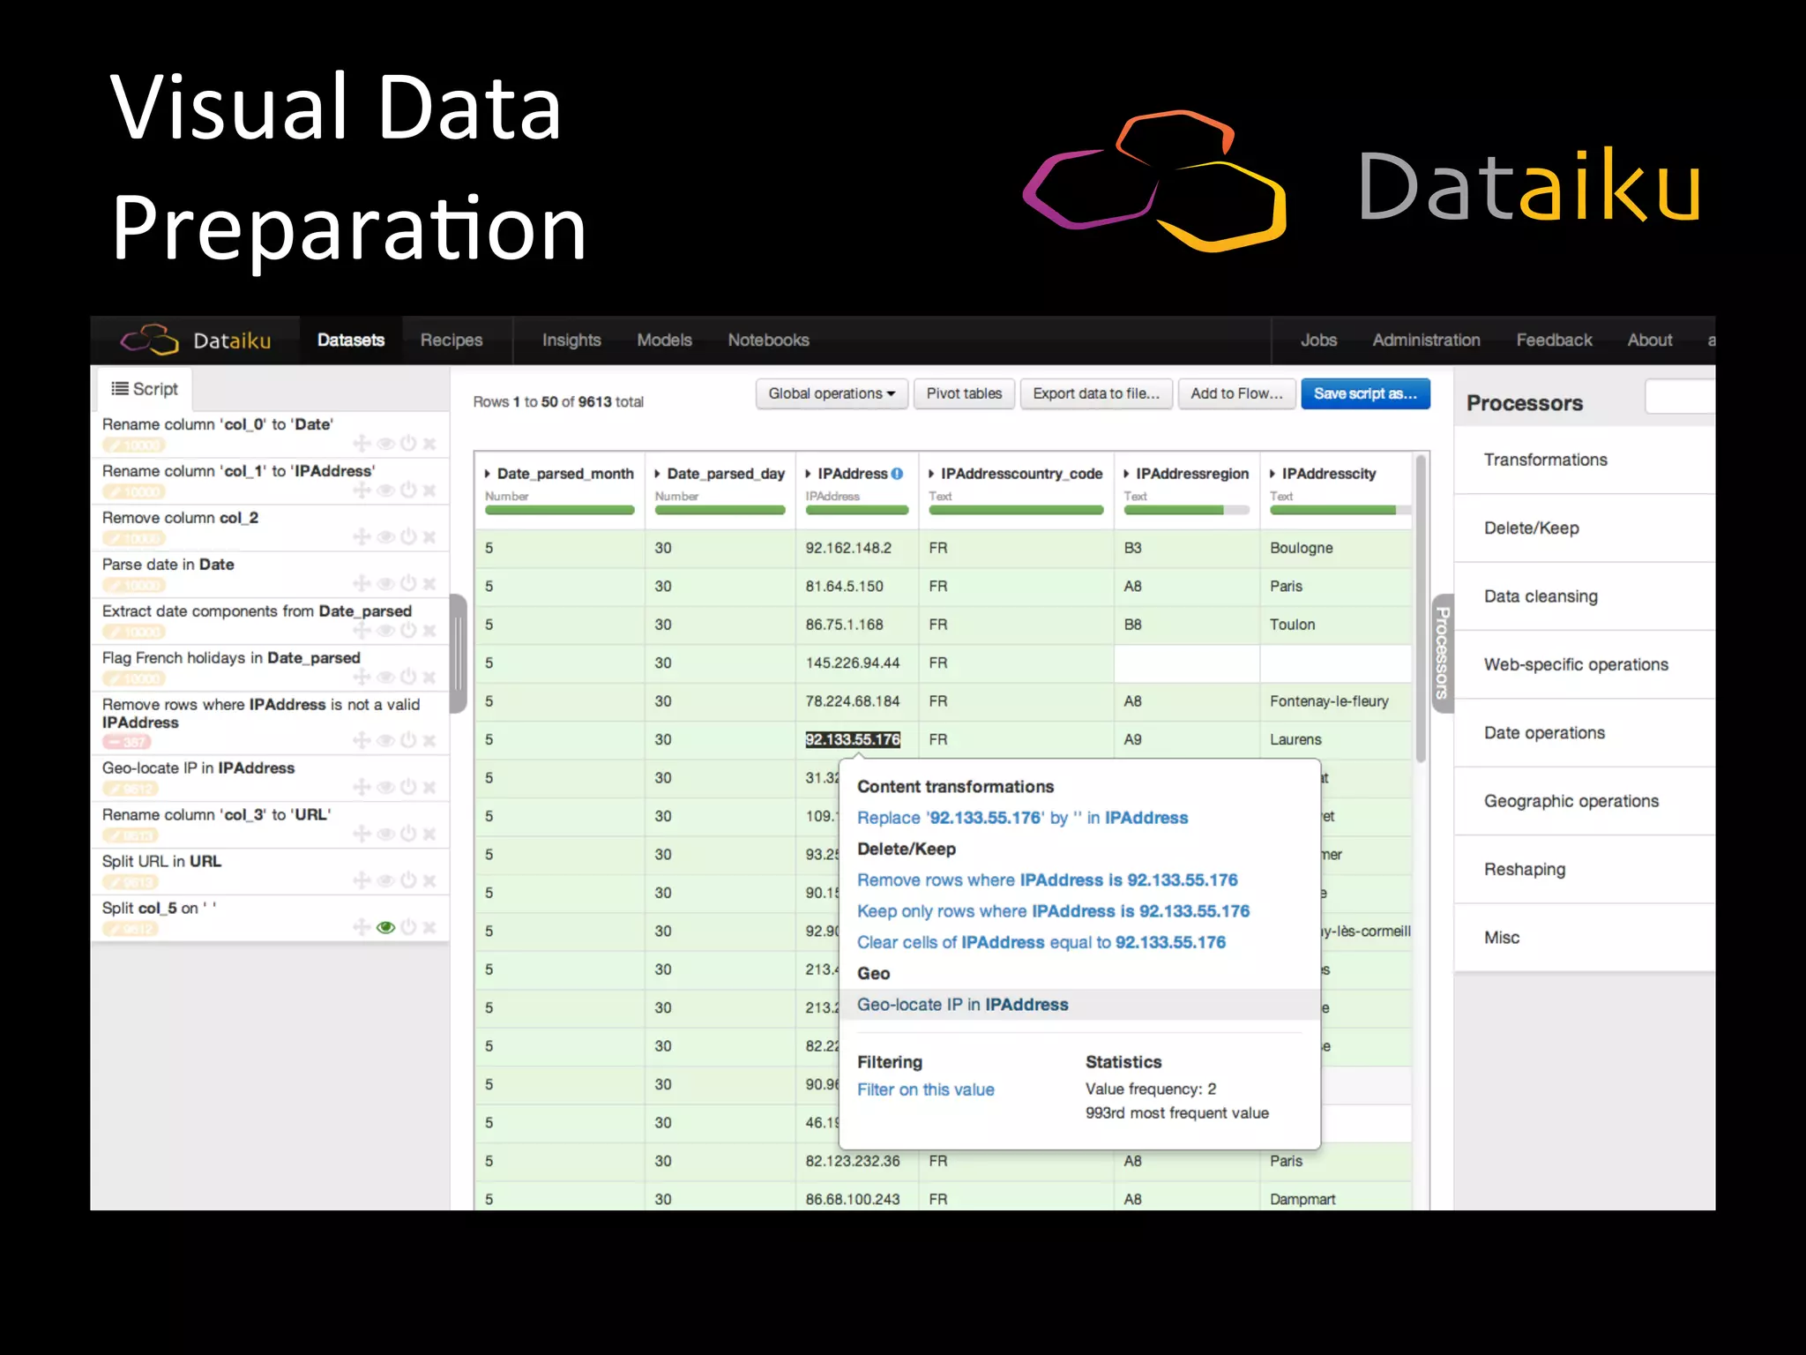
Task: Open the Global operations dropdown
Action: [831, 393]
